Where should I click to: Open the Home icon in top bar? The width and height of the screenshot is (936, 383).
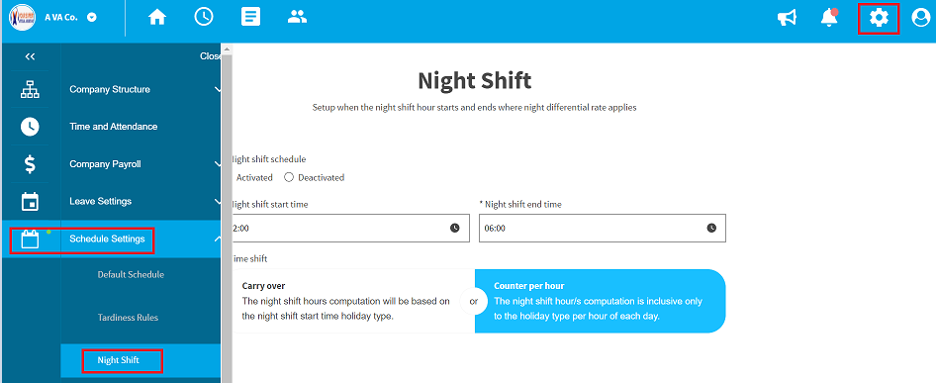[157, 18]
